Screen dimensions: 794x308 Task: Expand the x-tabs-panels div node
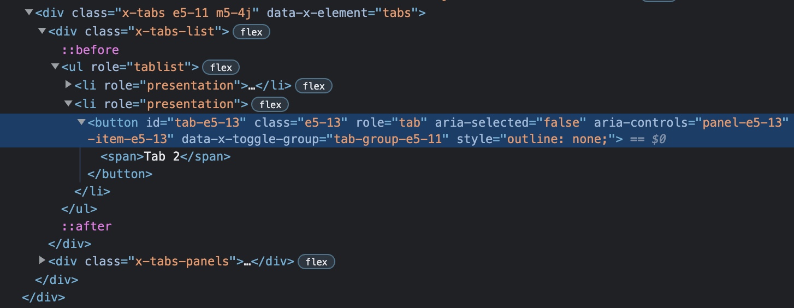point(42,260)
